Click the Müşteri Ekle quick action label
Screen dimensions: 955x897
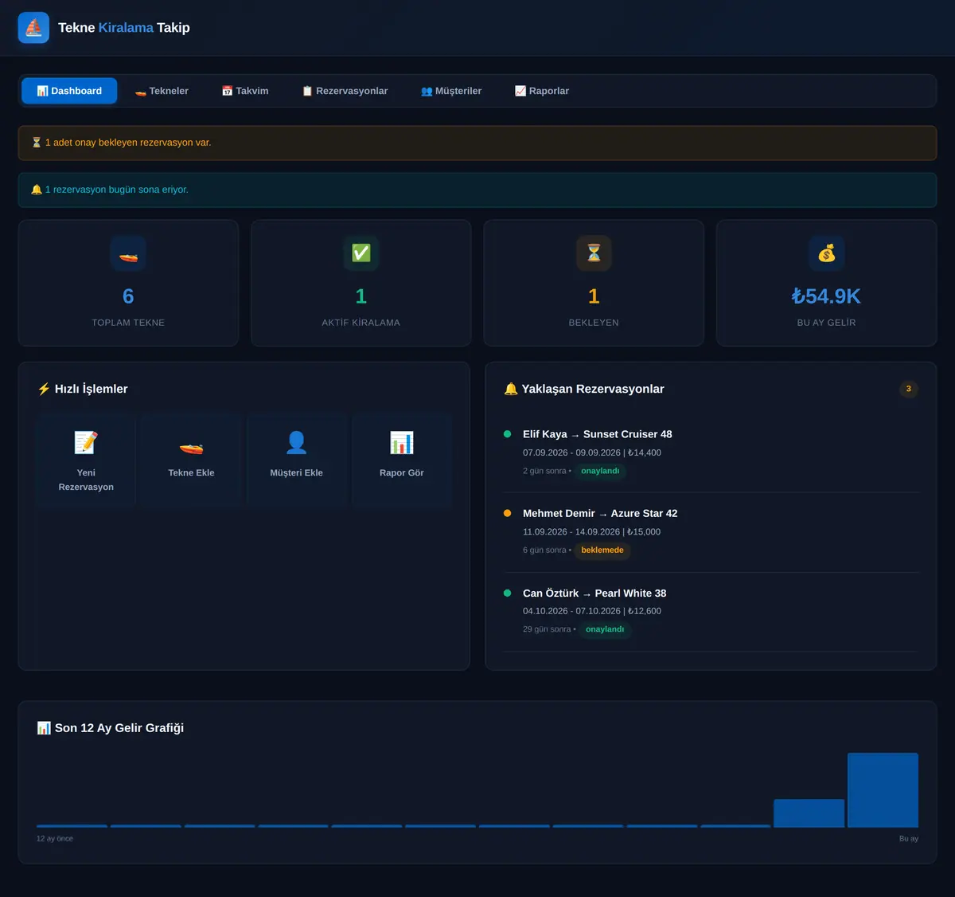[x=297, y=472]
